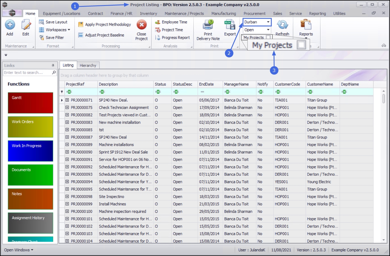Image resolution: width=390 pixels, height=256 pixels.
Task: Click the red Gantt function tile
Action: coord(30,103)
